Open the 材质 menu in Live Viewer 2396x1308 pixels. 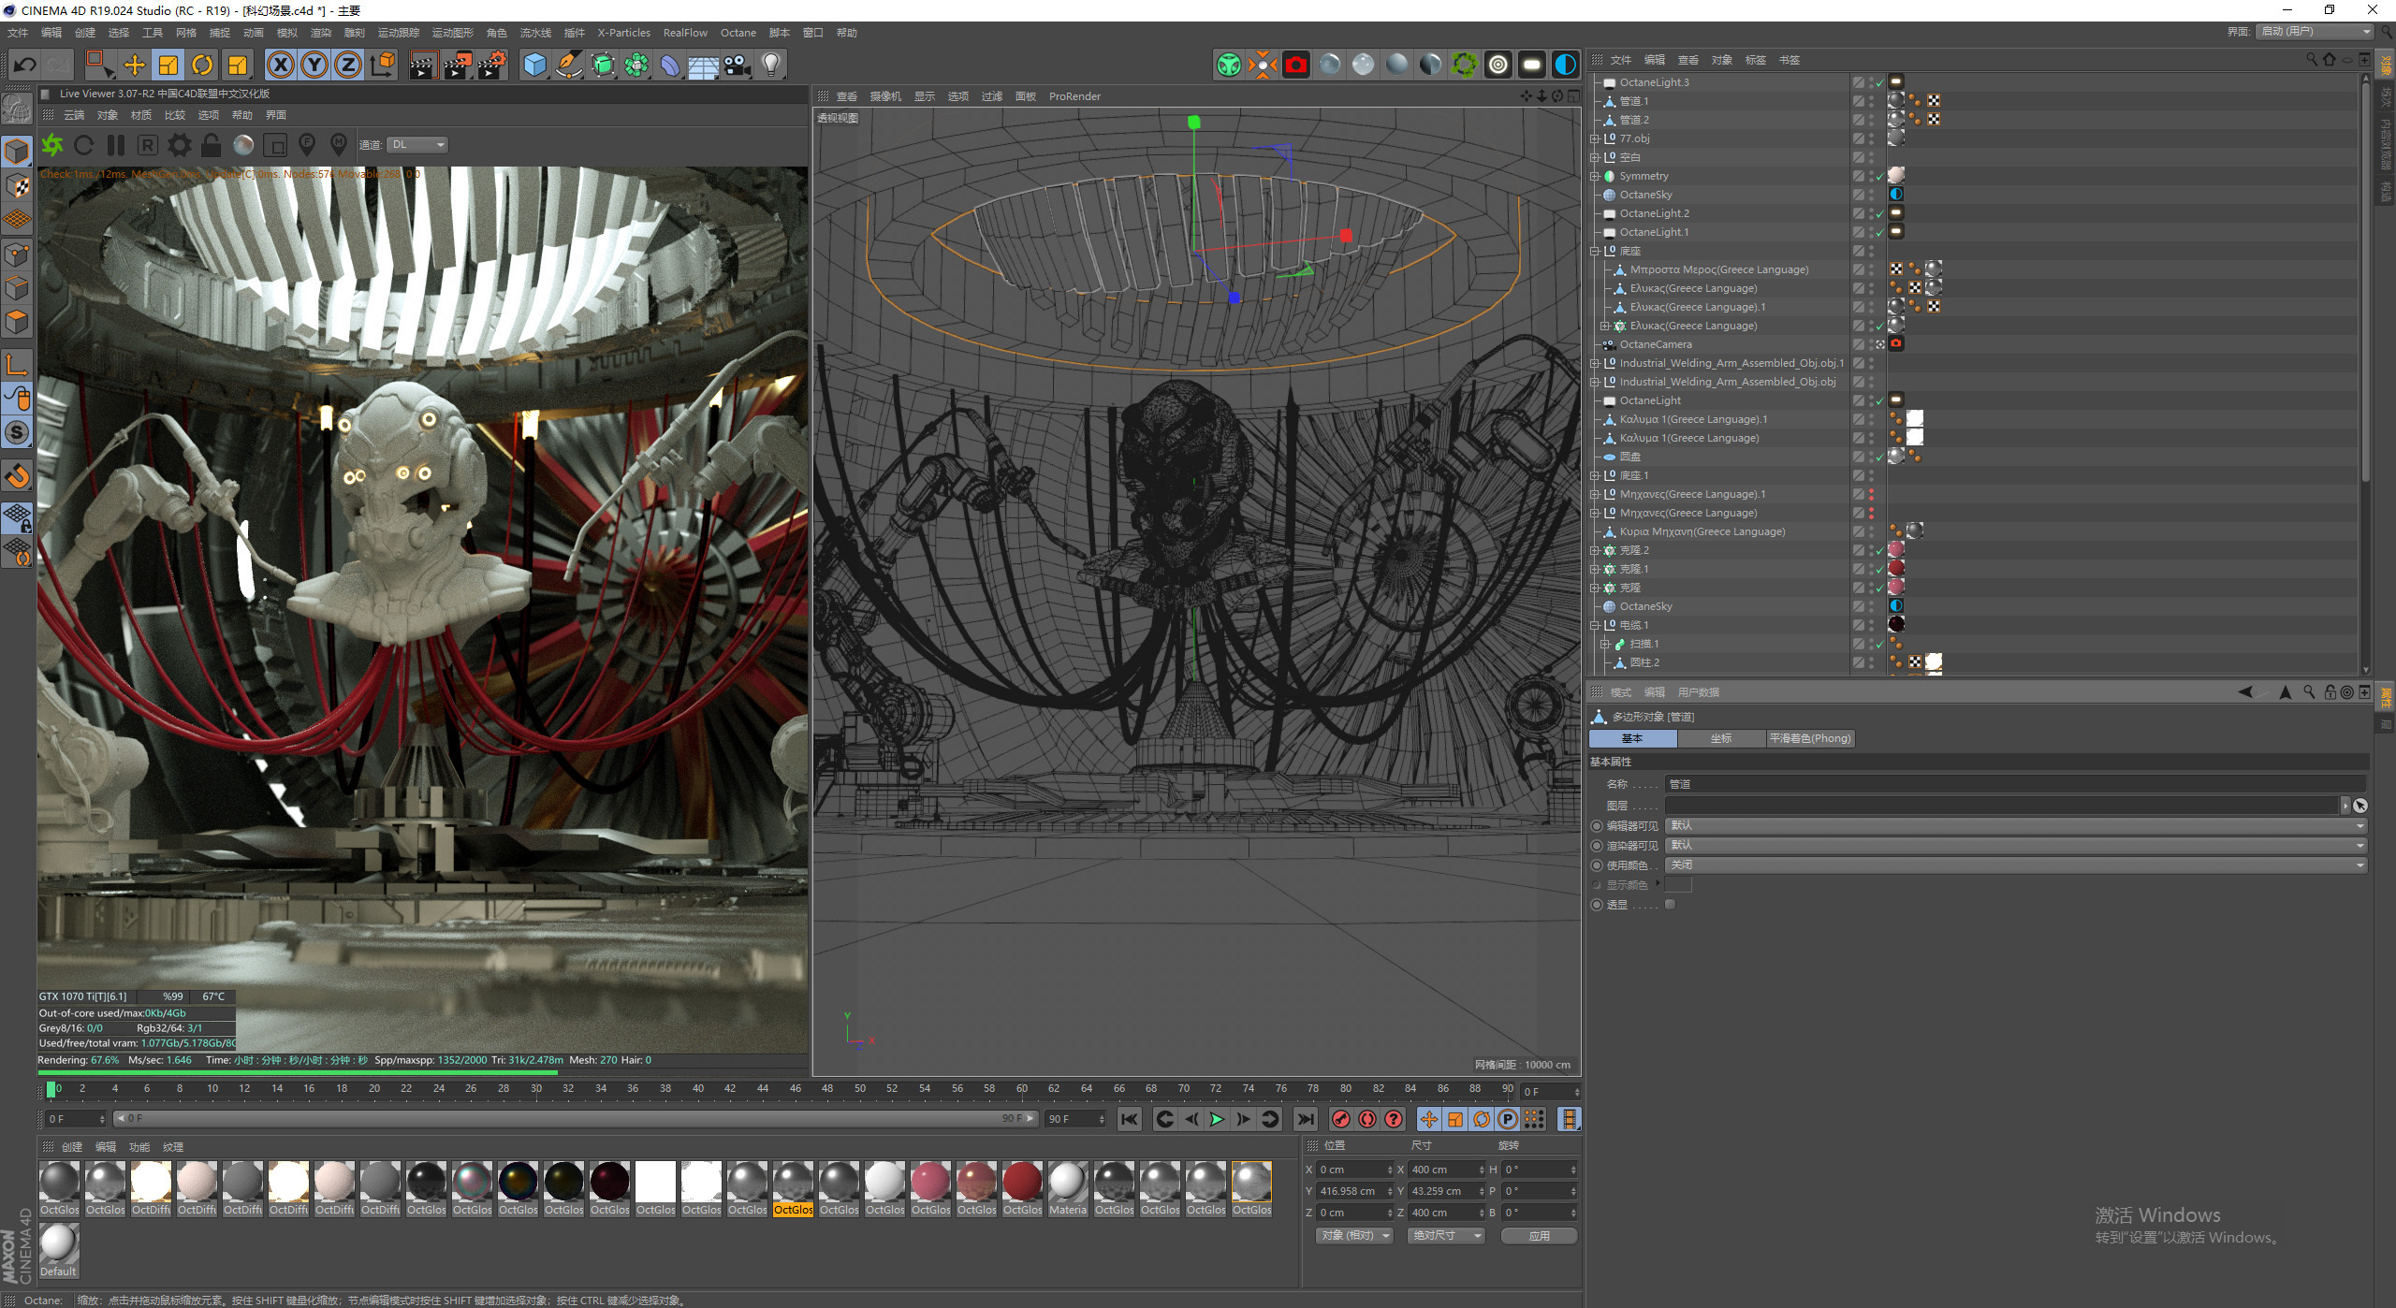(141, 115)
